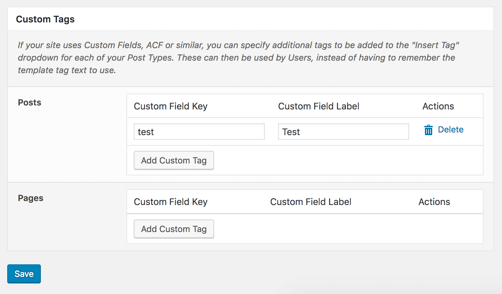Select the Custom Field Key input containing 'test'
The height and width of the screenshot is (294, 502).
[x=199, y=132]
